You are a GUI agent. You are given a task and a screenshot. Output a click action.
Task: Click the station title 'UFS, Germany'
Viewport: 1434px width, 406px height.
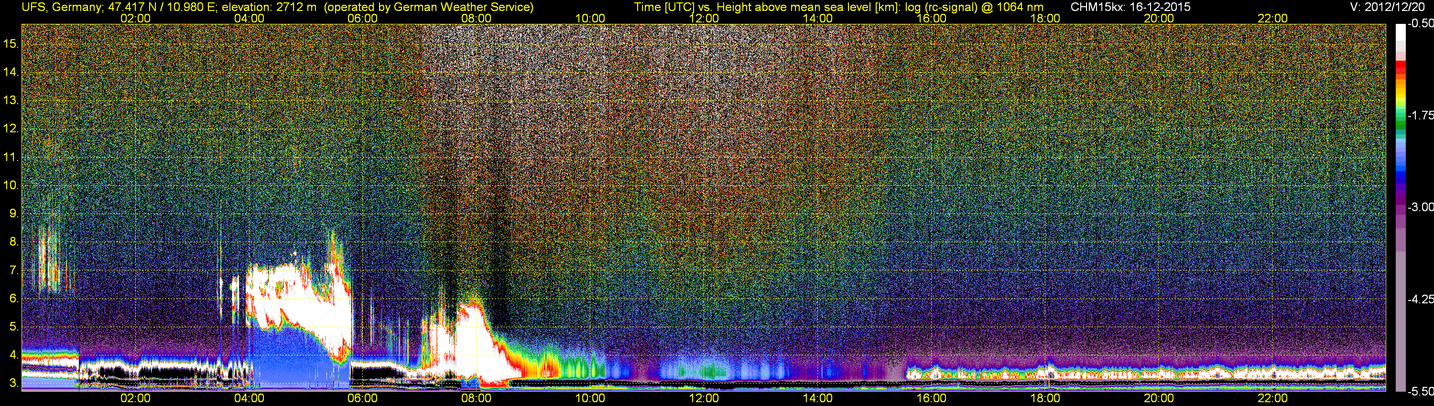[61, 7]
